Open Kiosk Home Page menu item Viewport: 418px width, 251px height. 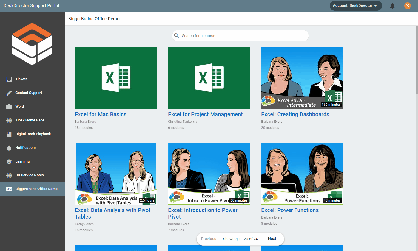(x=32, y=120)
